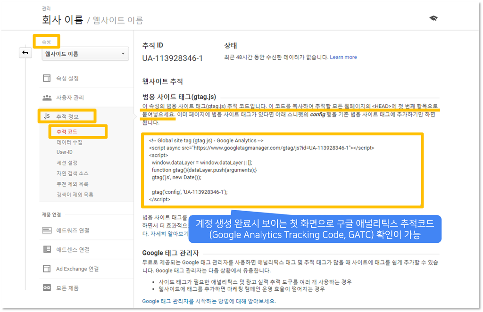Screen dimensions: 483x312
Task: Open 속성 설정 menu item
Action: (67, 78)
